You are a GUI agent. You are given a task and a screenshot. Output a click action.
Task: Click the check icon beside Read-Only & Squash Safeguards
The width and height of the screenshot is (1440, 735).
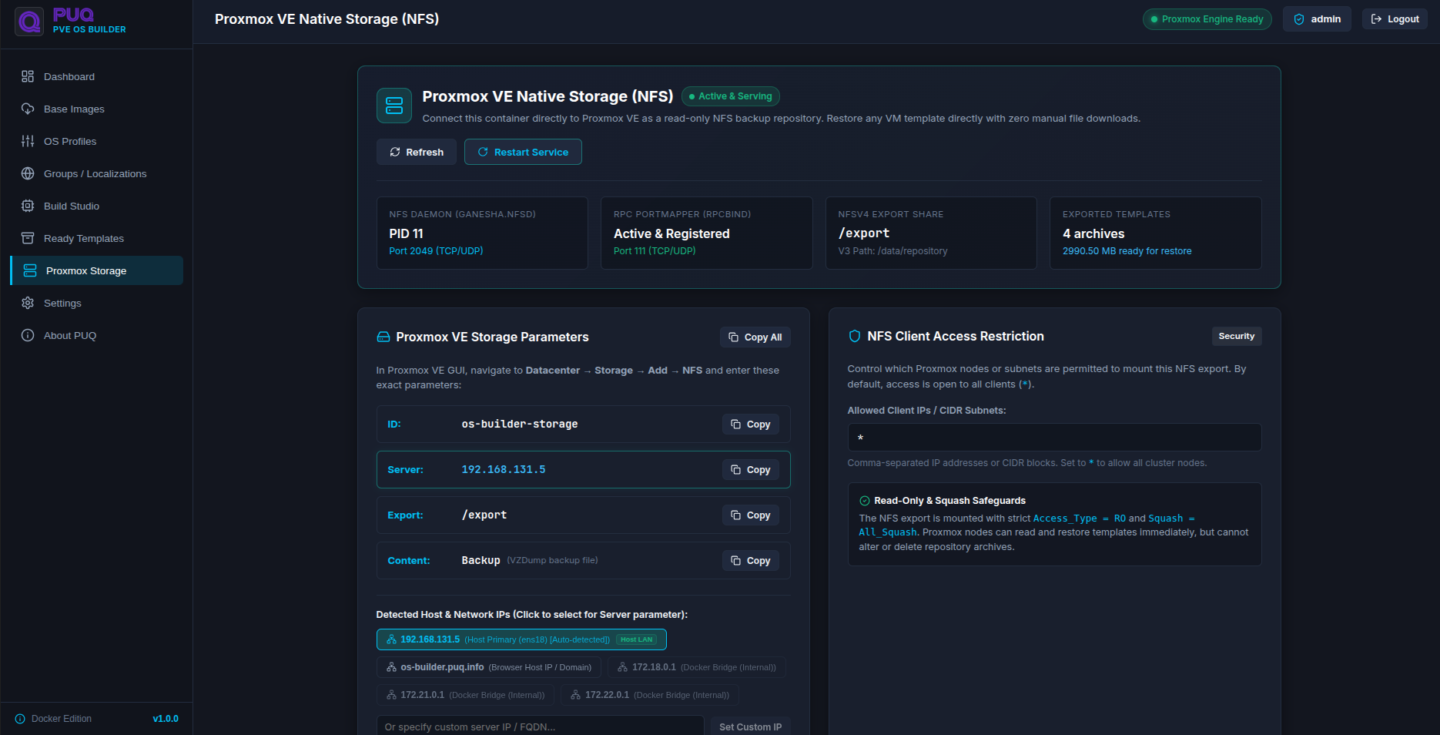pyautogui.click(x=864, y=501)
